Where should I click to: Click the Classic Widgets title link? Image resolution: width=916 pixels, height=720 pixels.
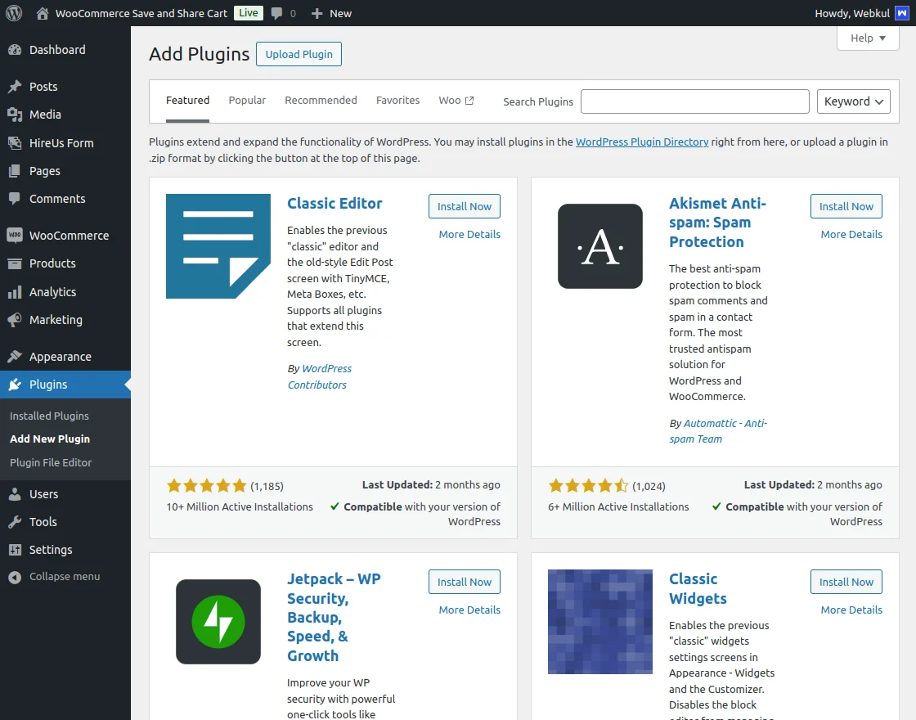pos(698,588)
